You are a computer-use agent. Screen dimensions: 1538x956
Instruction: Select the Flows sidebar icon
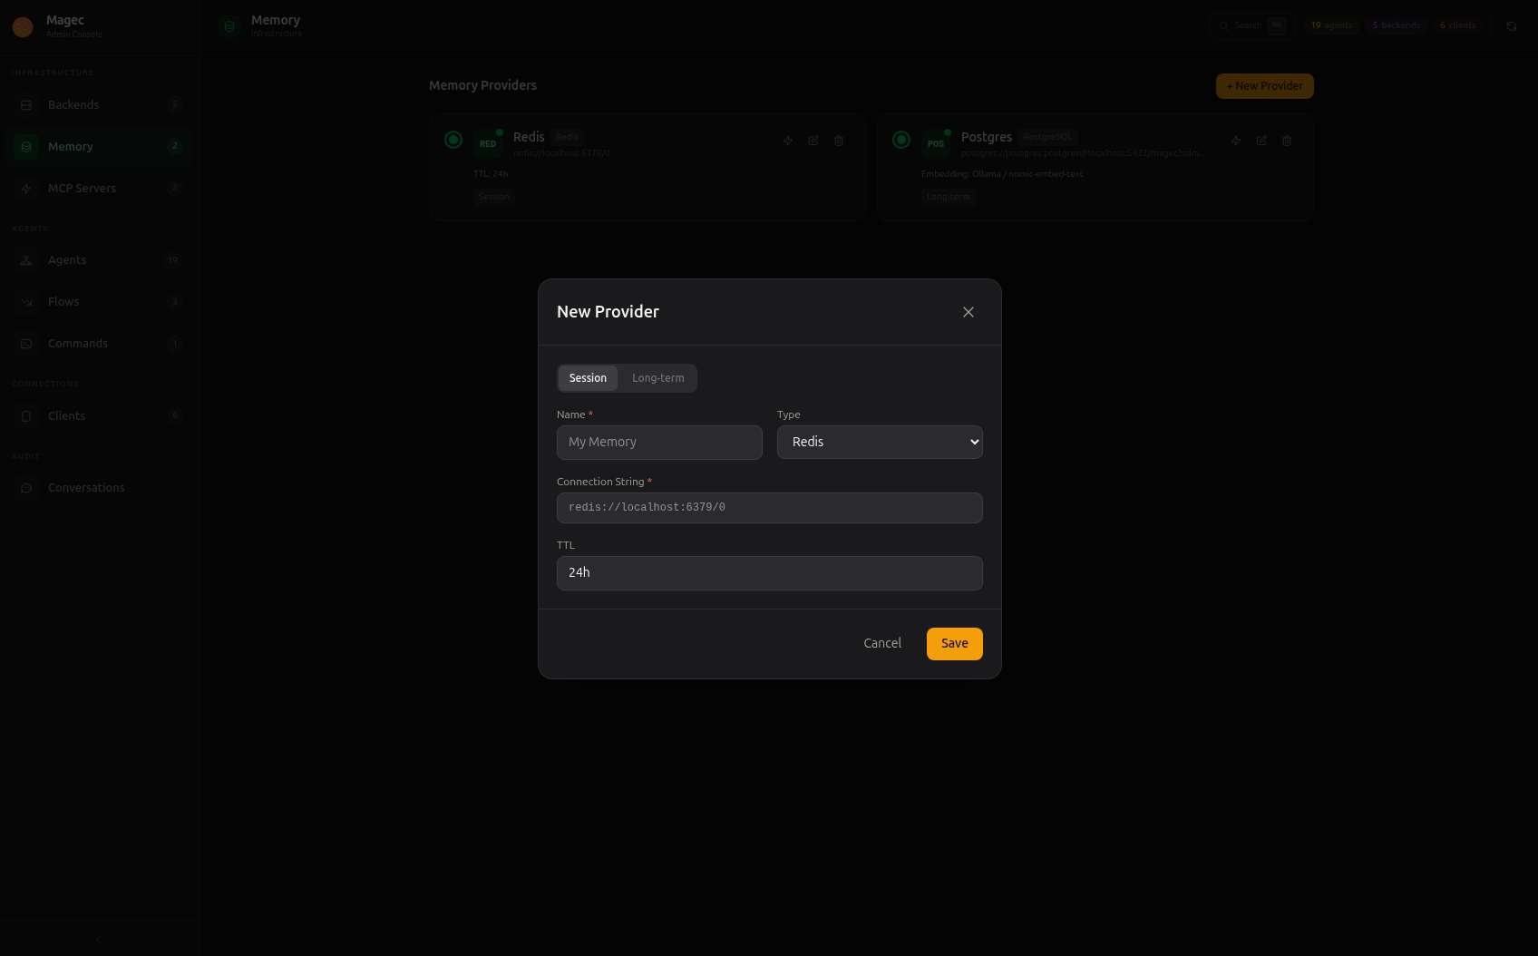[x=25, y=301]
